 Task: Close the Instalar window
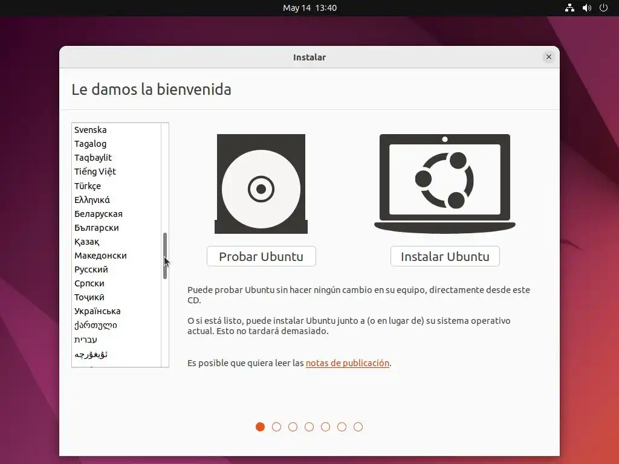pyautogui.click(x=548, y=57)
